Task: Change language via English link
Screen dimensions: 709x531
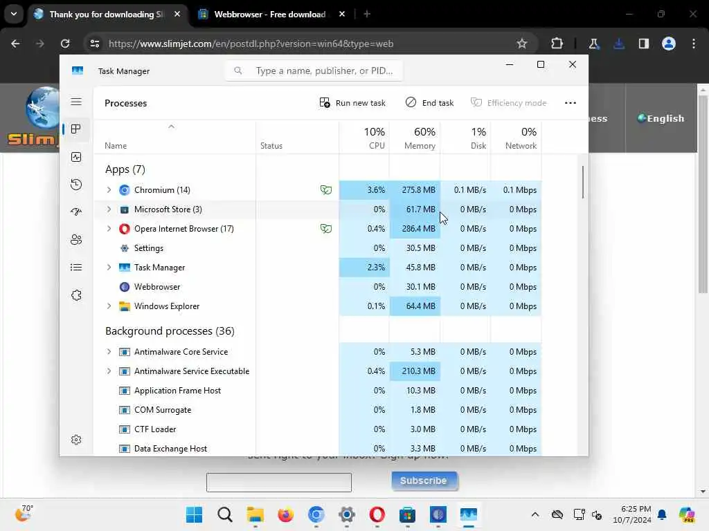Action: pos(661,118)
